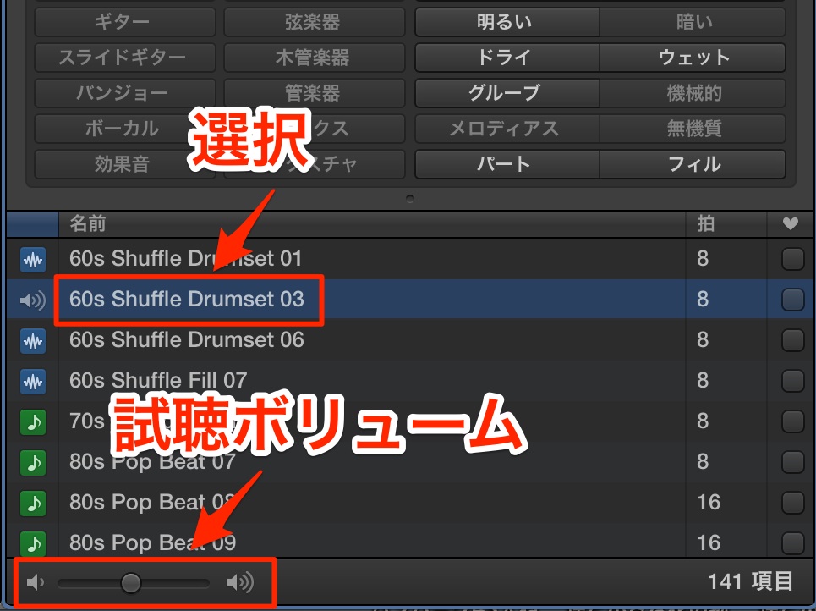Click the keyword page indicator dot
This screenshot has width=816, height=611.
coord(410,199)
